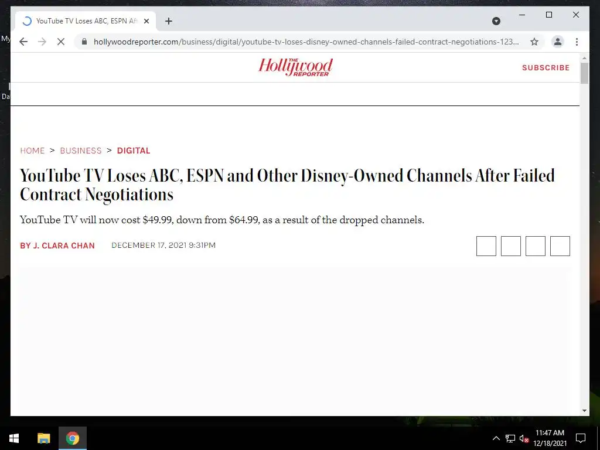Close the Chrome window
600x450 pixels.
pos(575,15)
